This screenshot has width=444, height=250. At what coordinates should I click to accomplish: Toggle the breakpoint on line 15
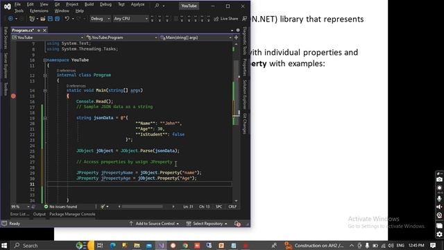click(13, 96)
